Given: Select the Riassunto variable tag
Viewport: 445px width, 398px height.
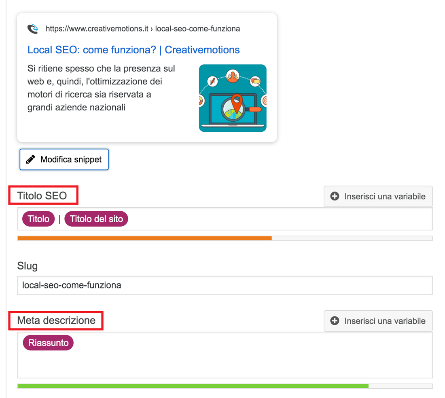Looking at the screenshot, I should click(x=48, y=343).
